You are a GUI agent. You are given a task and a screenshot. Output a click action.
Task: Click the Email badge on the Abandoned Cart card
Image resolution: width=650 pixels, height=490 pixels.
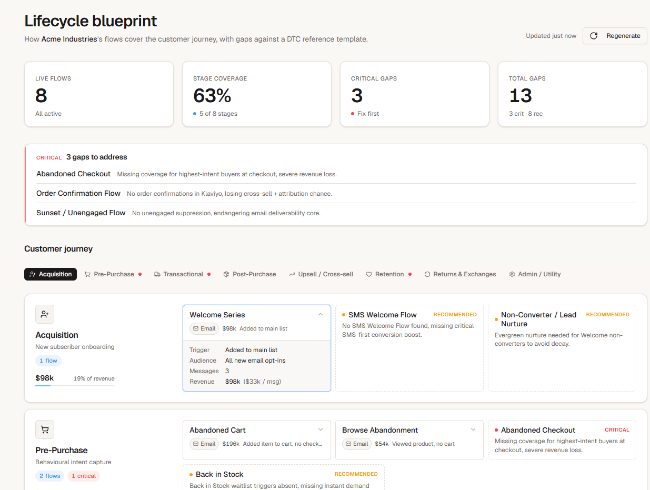click(204, 444)
